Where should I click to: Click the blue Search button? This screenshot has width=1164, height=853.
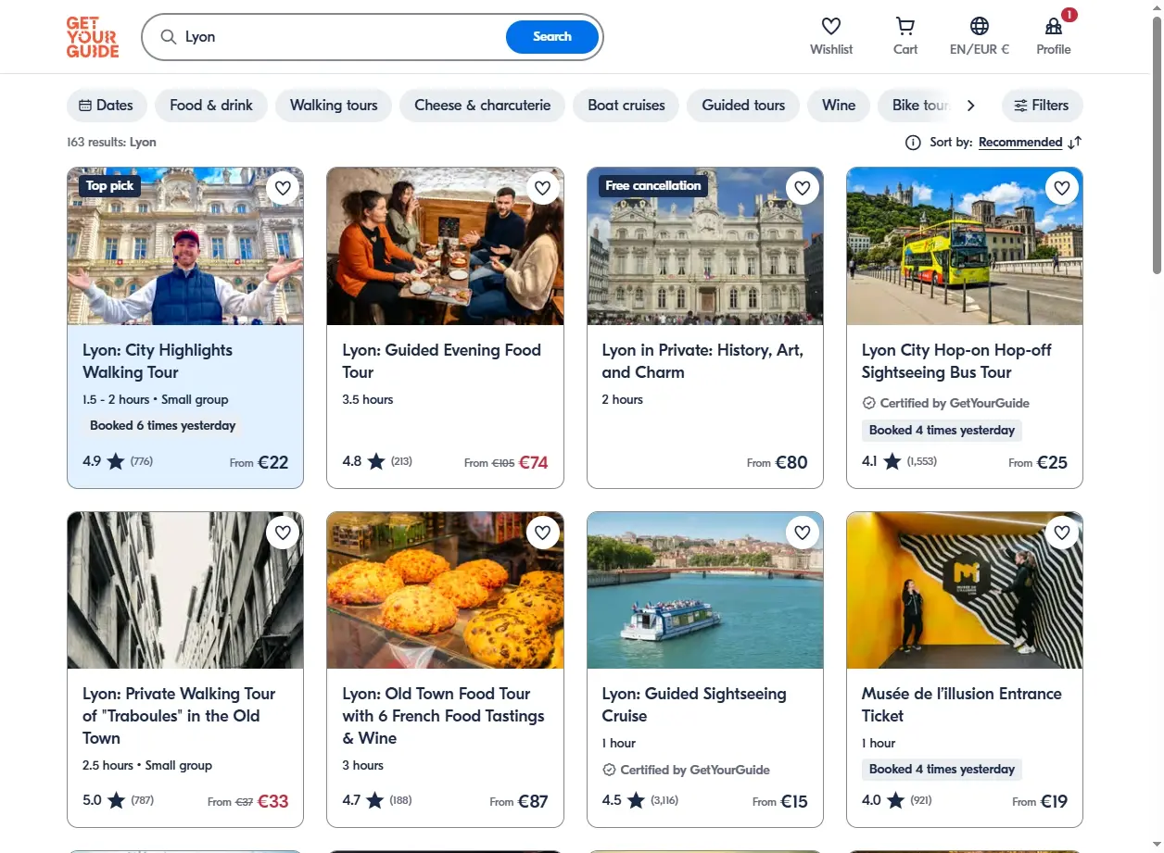[x=552, y=37]
